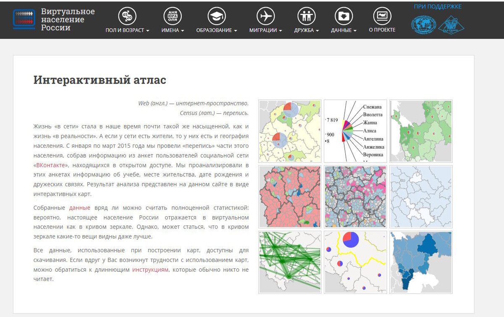The image size is (504, 317).
Task: Open the blue and magenta mosaic map thumbnail
Action: tap(355, 196)
